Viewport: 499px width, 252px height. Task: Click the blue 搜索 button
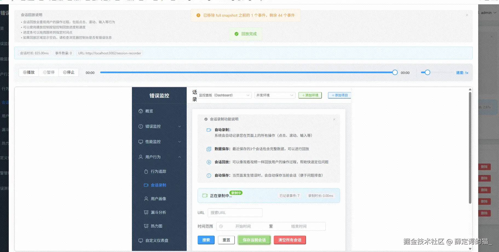pyautogui.click(x=206, y=240)
